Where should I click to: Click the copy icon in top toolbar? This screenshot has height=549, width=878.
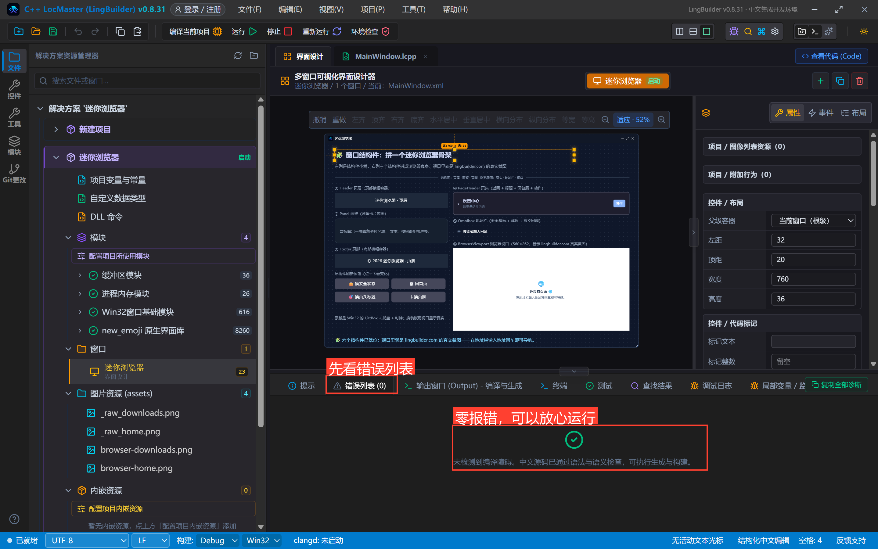(120, 32)
